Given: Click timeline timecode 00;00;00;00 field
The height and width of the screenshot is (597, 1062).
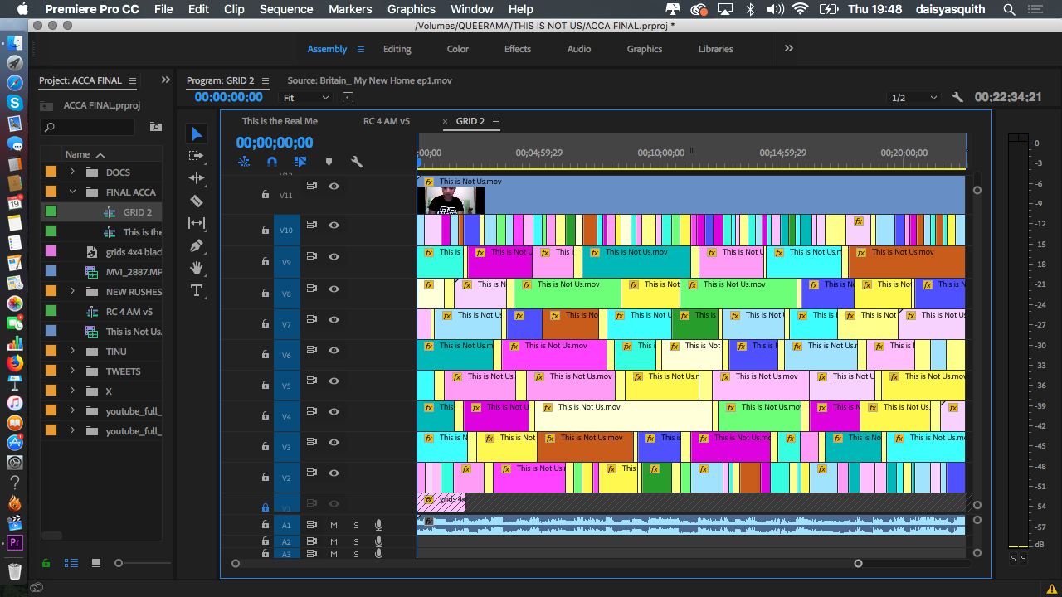Looking at the screenshot, I should pyautogui.click(x=275, y=143).
